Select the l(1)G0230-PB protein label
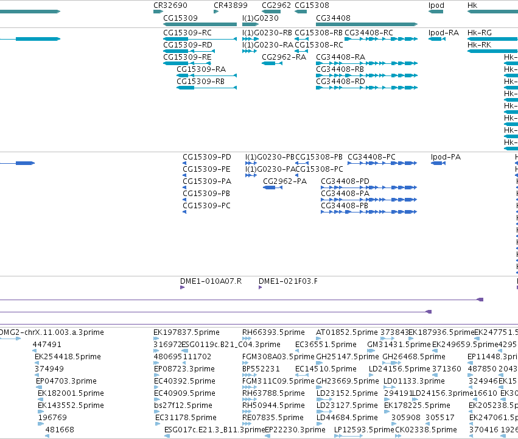Viewport: 518px width, 439px height. pyautogui.click(x=270, y=157)
